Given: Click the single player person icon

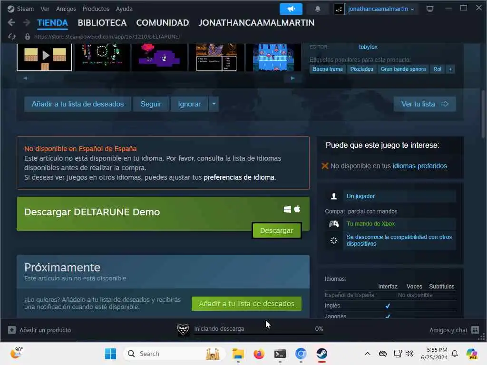Looking at the screenshot, I should [334, 196].
